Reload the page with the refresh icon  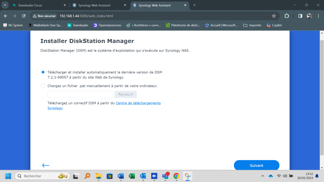(x=24, y=16)
